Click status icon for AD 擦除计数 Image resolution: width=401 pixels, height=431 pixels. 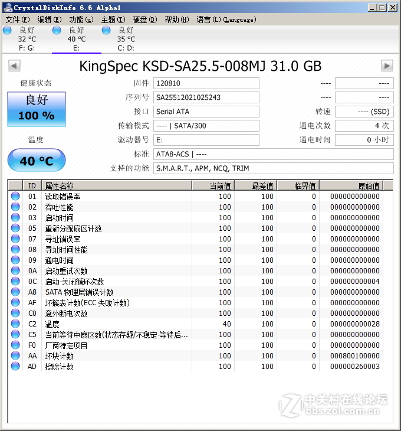[x=15, y=367]
